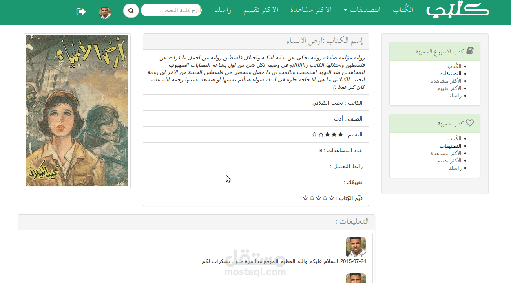Click the الصنف : أدب row

click(256, 119)
